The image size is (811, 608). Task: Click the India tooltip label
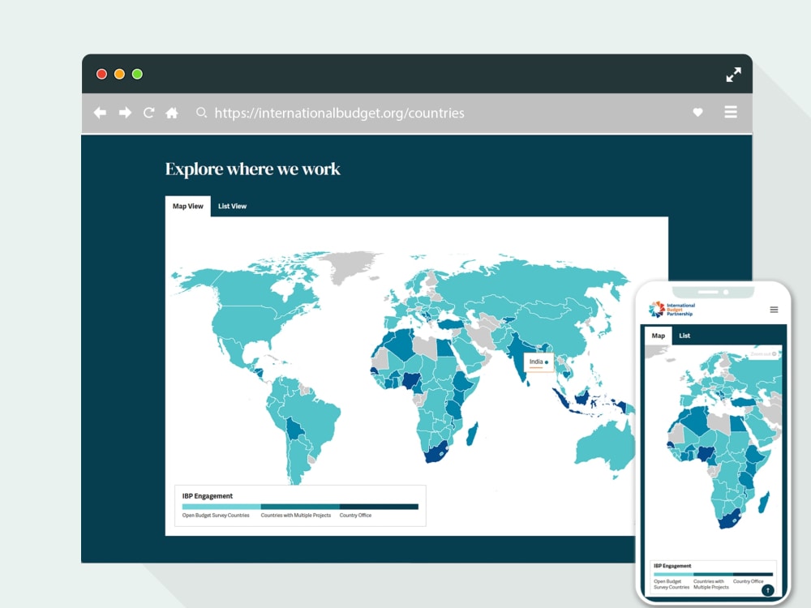coord(539,362)
